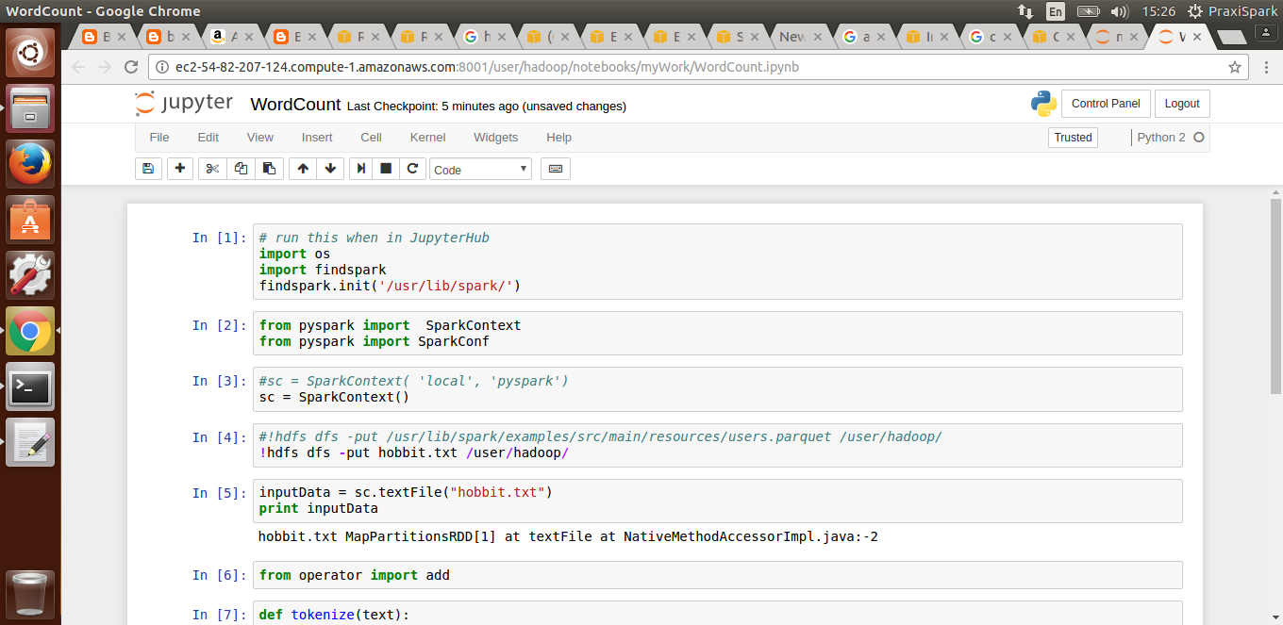The width and height of the screenshot is (1283, 625).
Task: Run the current cell
Action: (x=359, y=169)
